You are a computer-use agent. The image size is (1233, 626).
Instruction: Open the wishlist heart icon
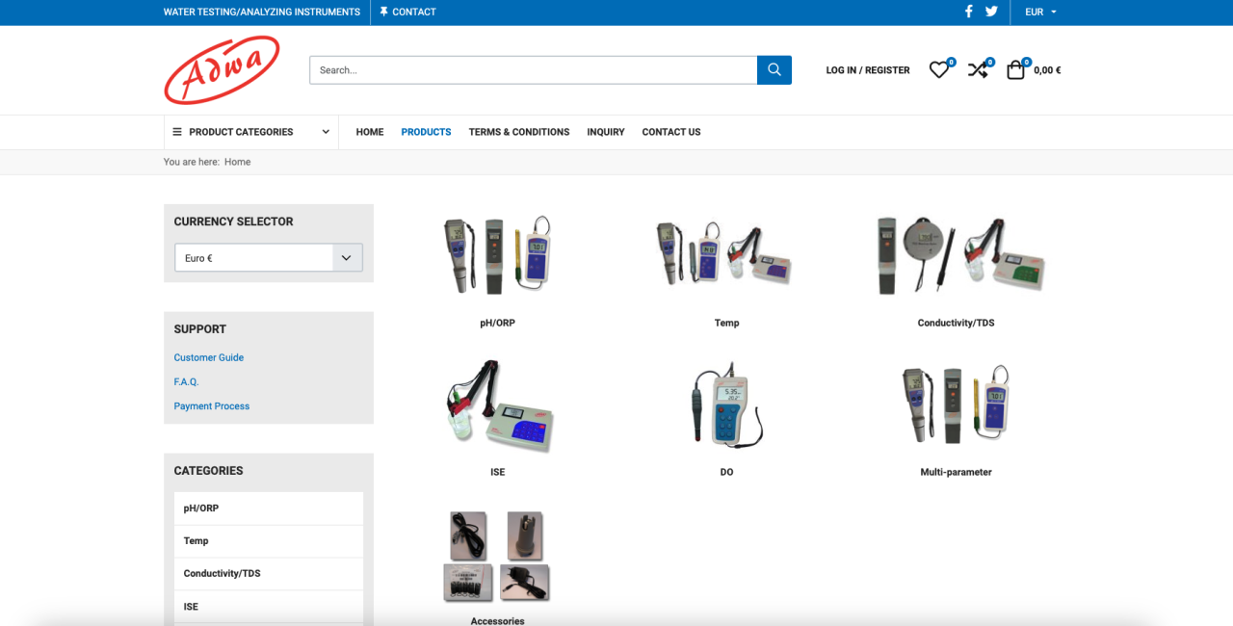[x=938, y=70]
